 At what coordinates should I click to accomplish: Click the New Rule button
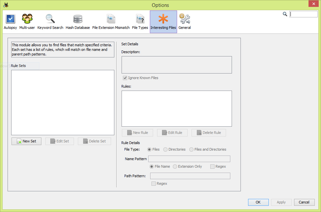pos(138,133)
